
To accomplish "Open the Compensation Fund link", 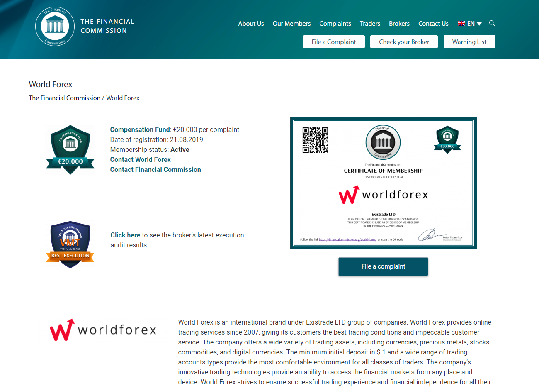I will (140, 130).
